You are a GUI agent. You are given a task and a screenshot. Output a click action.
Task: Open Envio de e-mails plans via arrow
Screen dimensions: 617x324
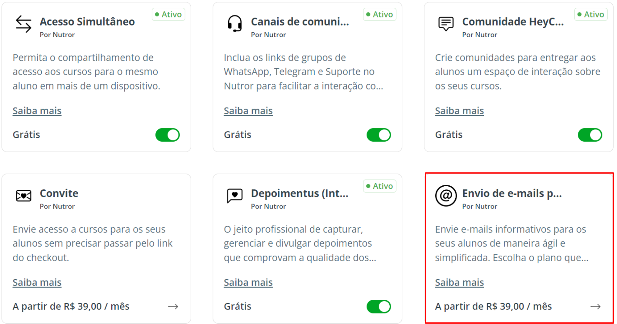click(x=595, y=306)
